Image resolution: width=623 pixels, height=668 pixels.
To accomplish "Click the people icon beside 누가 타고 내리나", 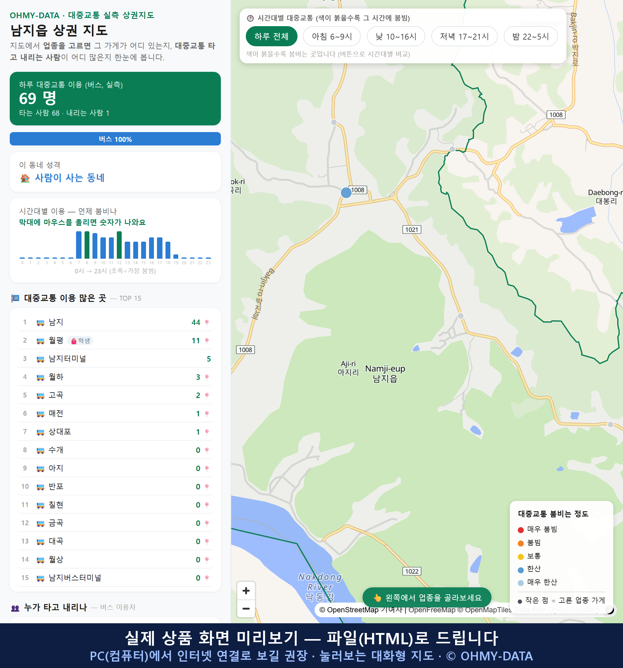I will tap(15, 607).
